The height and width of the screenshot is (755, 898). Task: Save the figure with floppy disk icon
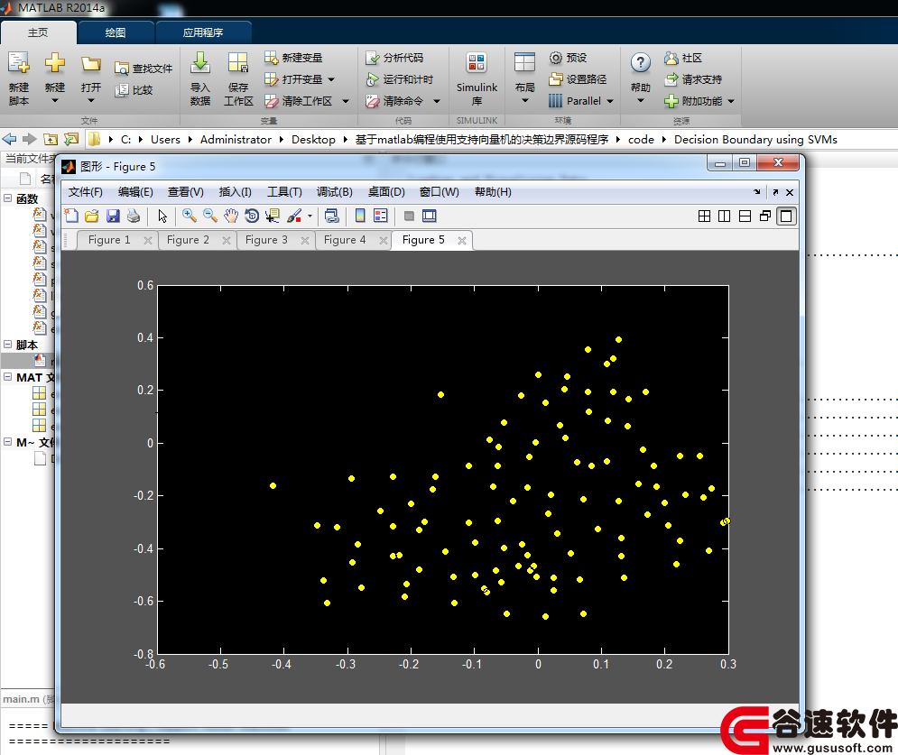[113, 216]
